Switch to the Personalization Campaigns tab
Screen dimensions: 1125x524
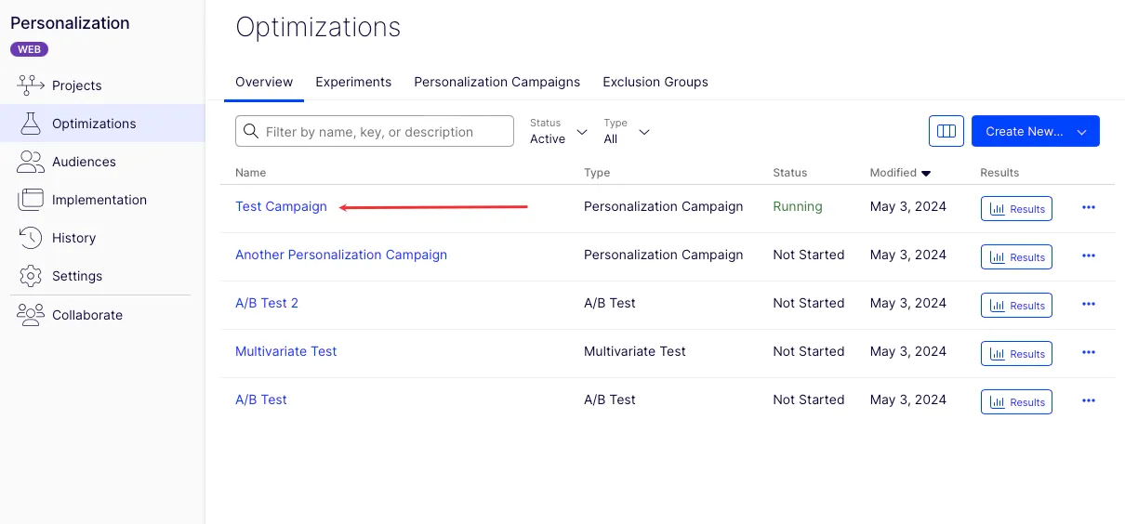point(497,82)
